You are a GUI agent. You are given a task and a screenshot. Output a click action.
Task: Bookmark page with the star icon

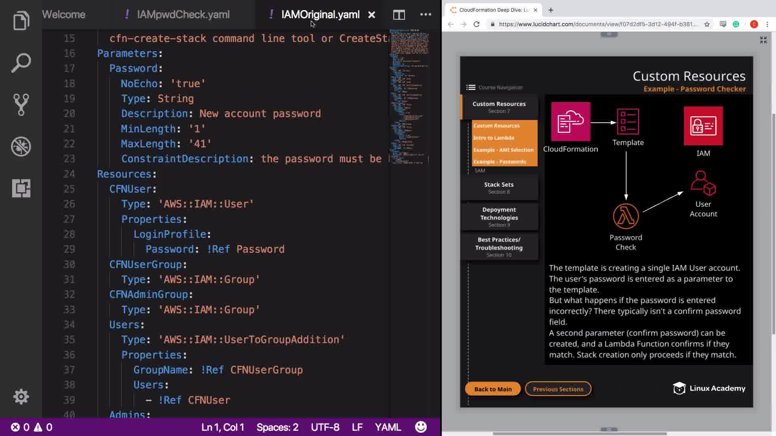click(x=707, y=24)
